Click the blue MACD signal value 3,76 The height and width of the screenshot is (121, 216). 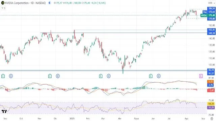click(x=211, y=85)
